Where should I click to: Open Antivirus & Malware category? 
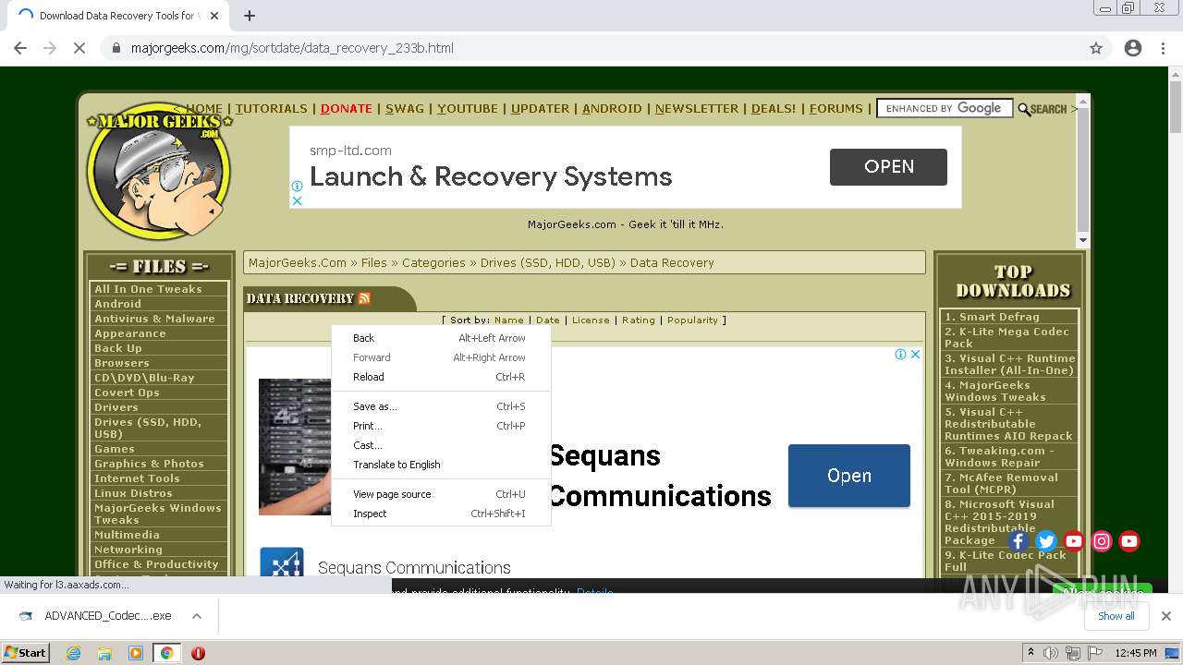154,319
